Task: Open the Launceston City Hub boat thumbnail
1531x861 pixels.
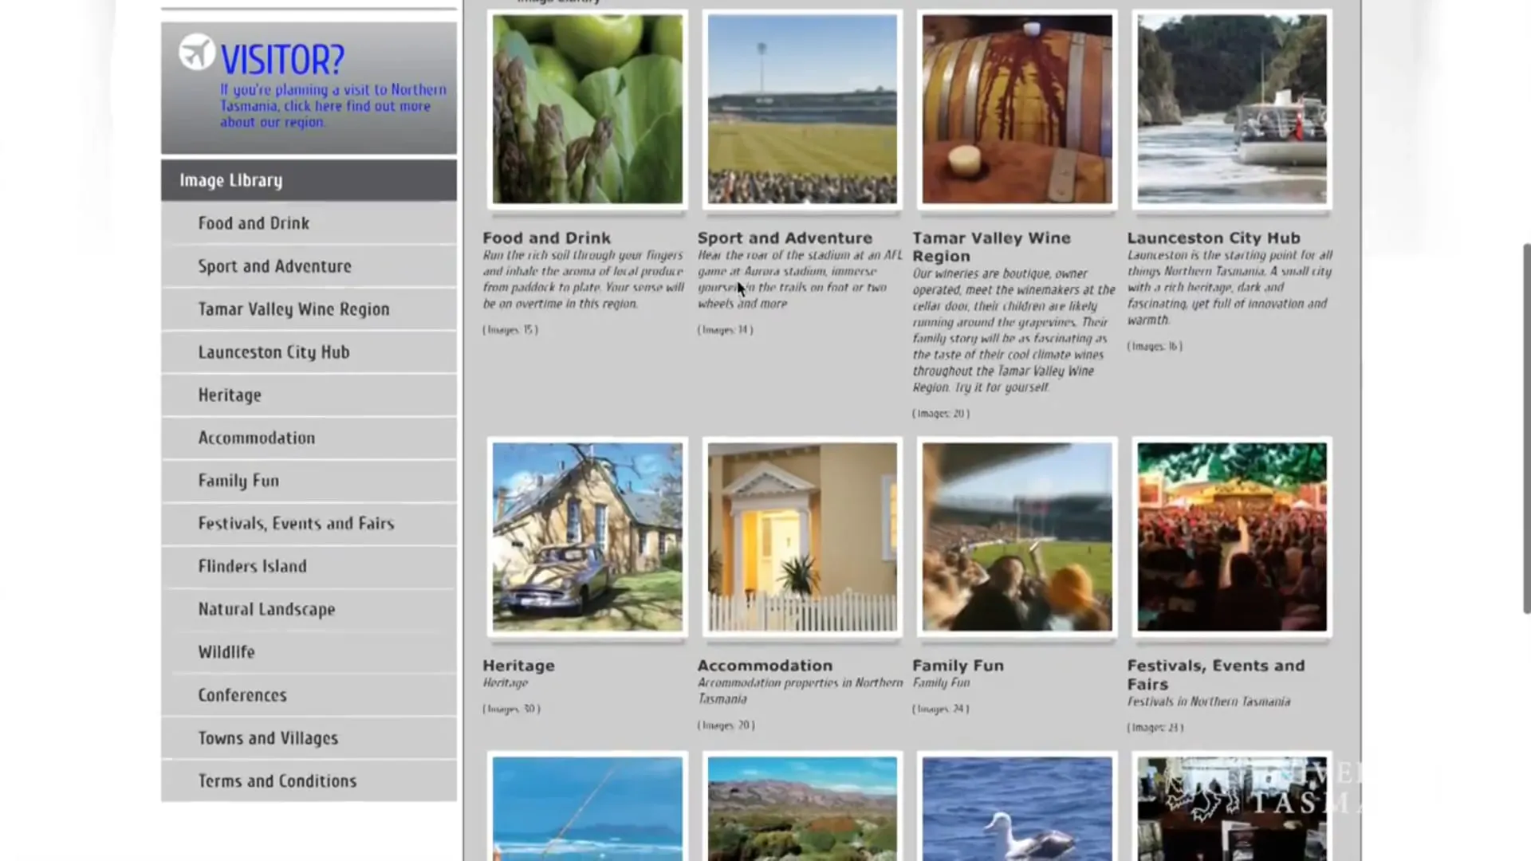Action: point(1231,109)
